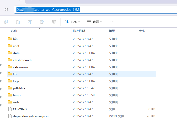This screenshot has height=124, width=177.
Task: Click the file name COPYING
Action: 20,109
